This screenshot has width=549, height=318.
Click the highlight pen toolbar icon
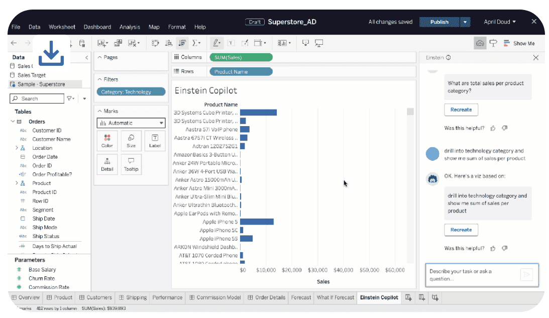[x=216, y=43]
